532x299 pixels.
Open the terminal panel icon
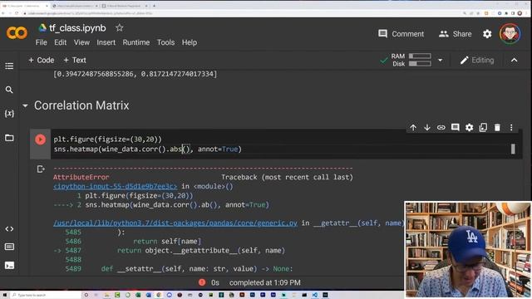tap(9, 266)
